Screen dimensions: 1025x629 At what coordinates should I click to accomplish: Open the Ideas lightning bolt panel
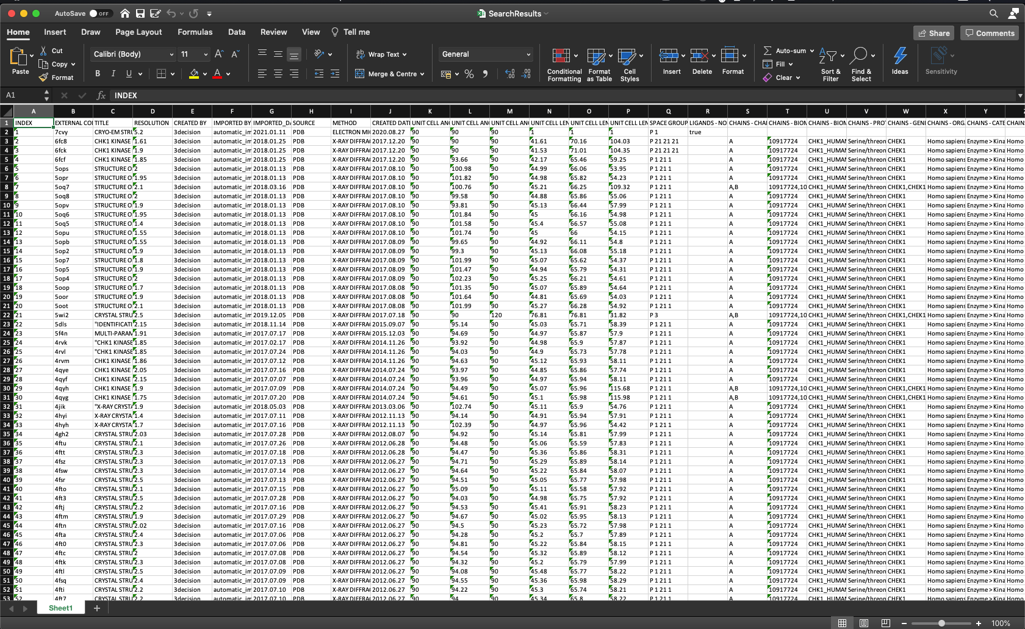tap(900, 61)
